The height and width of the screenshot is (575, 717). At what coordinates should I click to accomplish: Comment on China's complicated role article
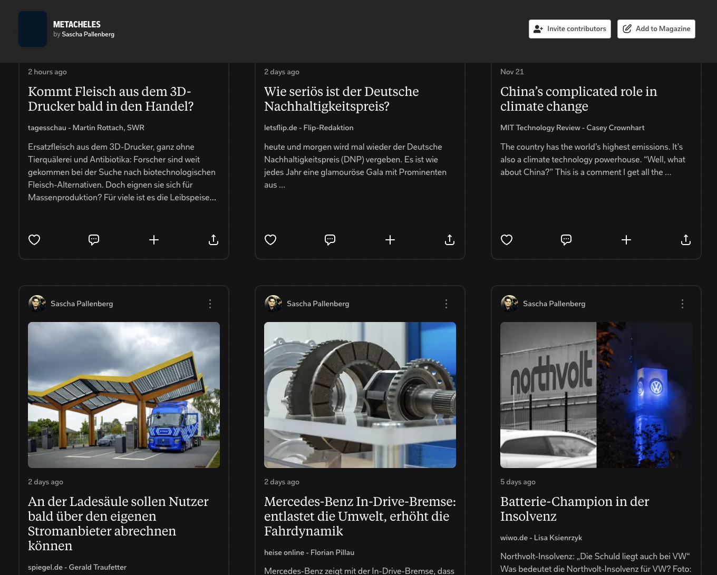point(566,240)
